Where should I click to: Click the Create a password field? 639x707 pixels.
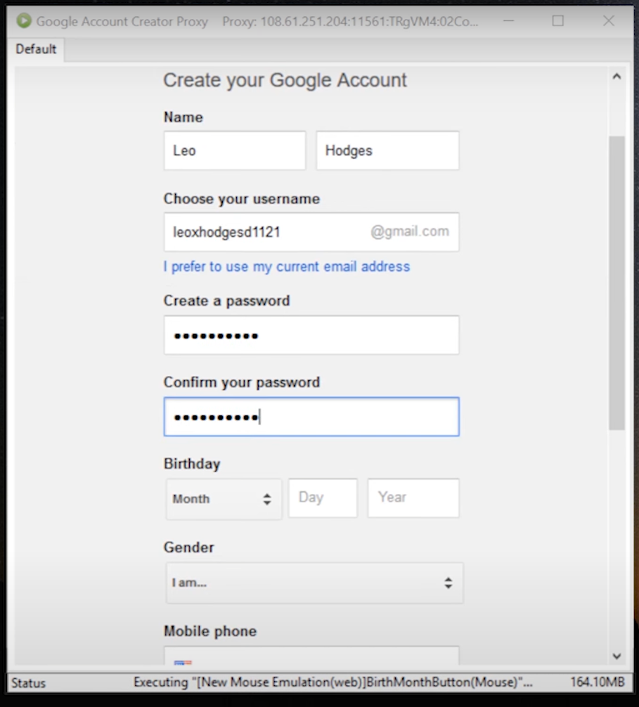point(311,335)
